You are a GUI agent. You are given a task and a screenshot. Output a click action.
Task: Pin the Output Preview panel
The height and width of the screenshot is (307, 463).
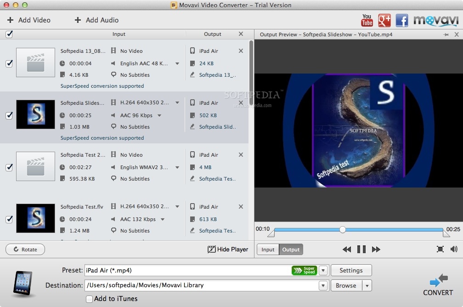pos(446,34)
